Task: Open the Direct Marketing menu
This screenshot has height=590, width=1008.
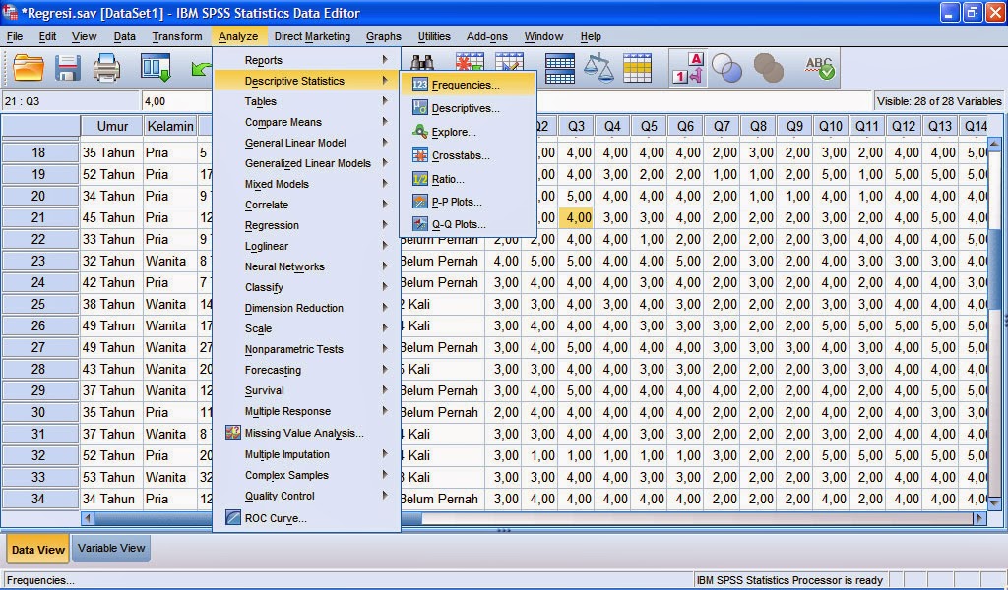Action: tap(312, 36)
